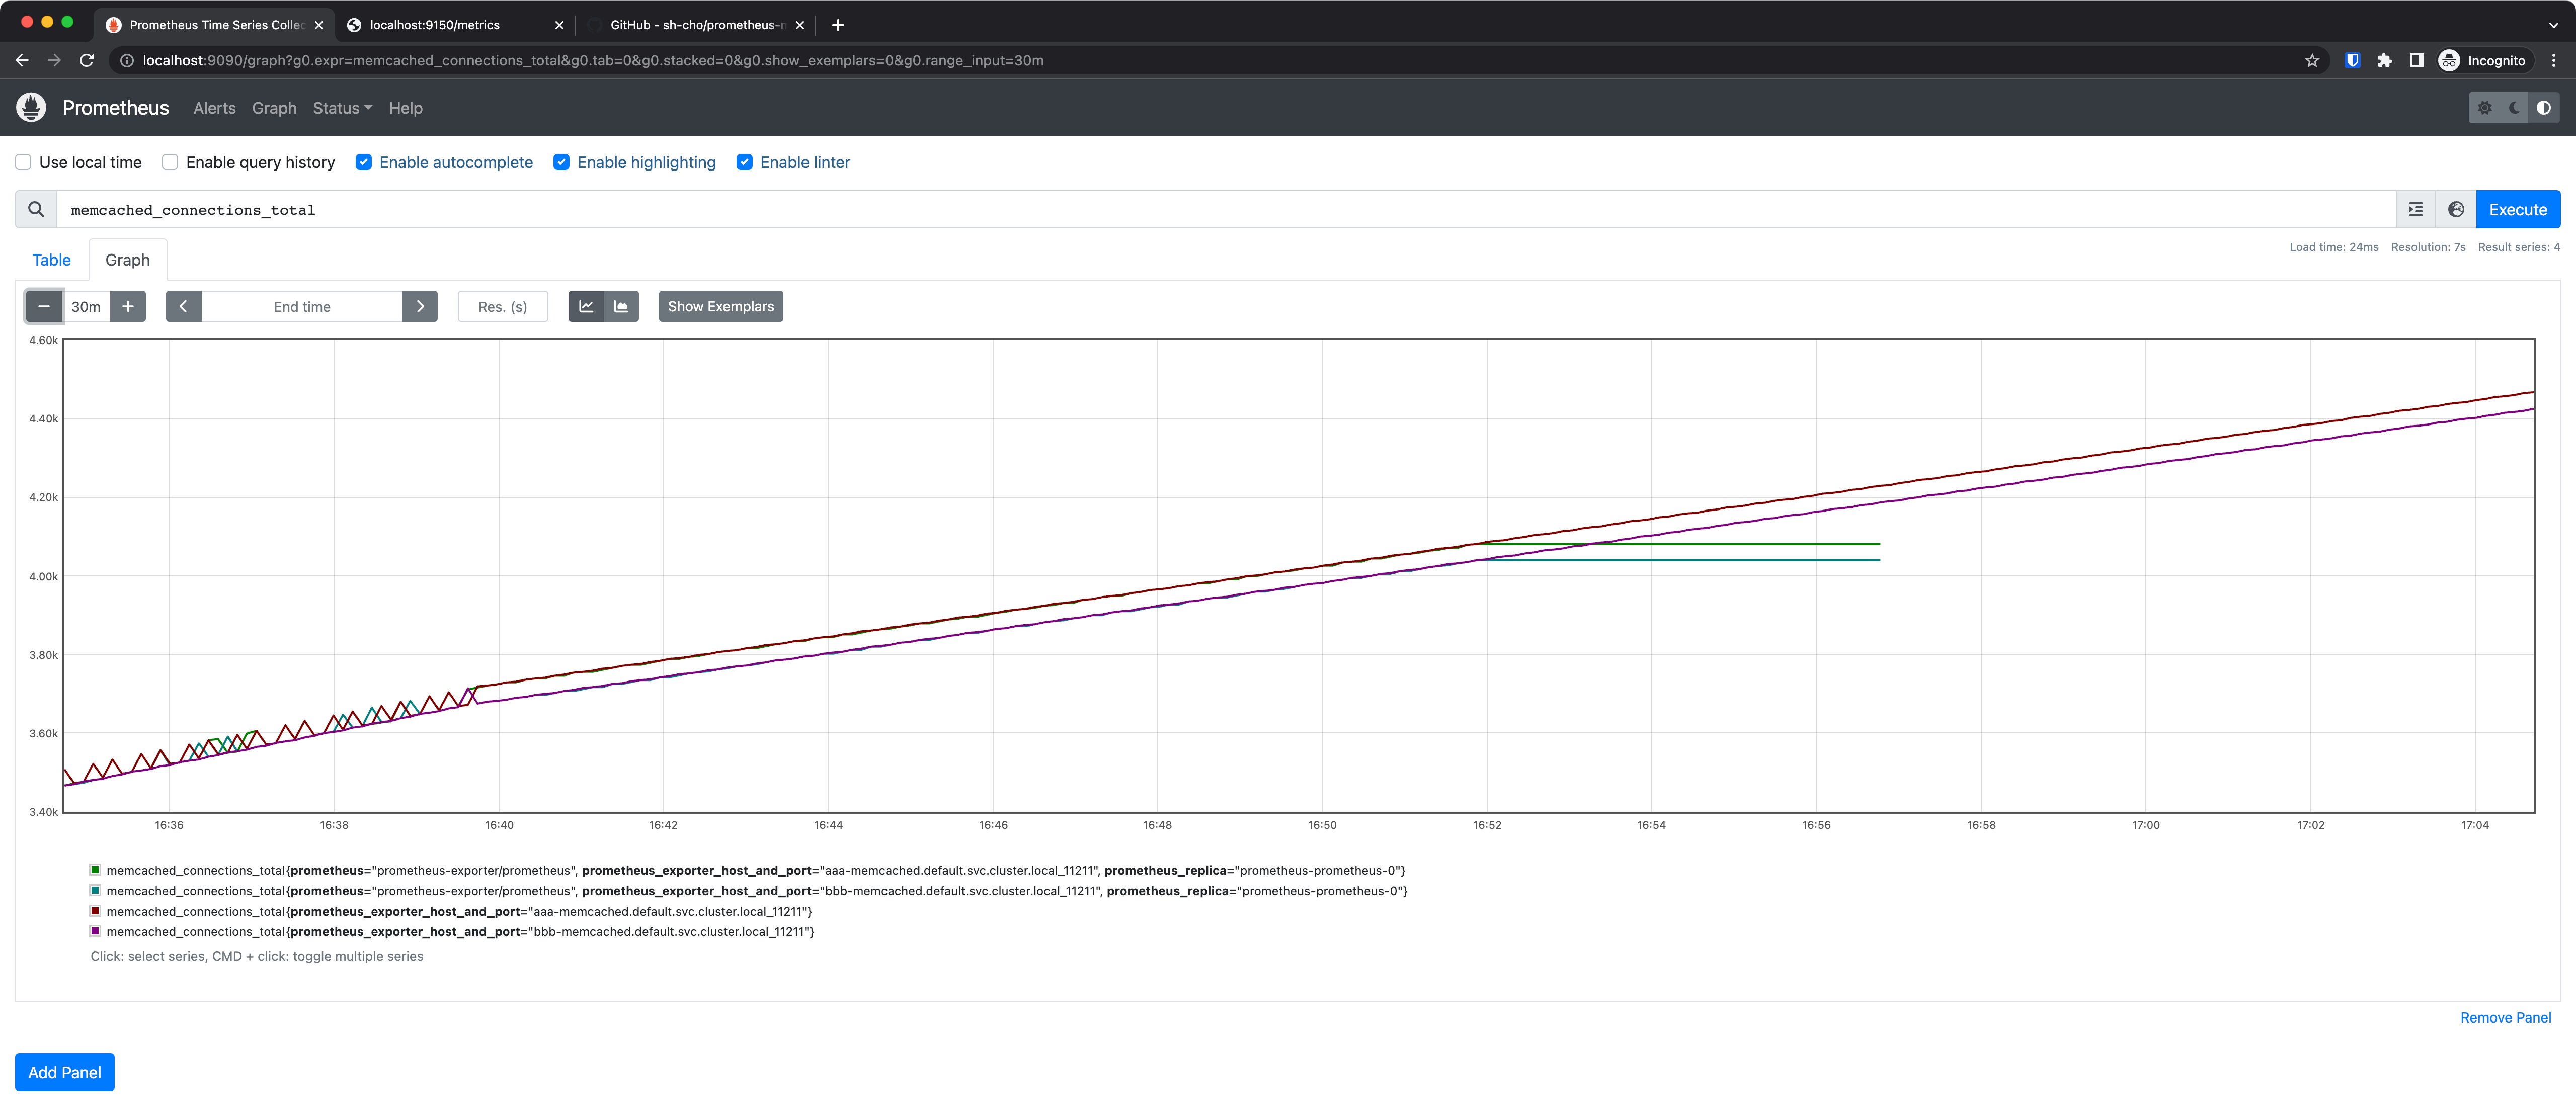Switch to unstacked line graph mode
Screen dimensions: 2576x1106
coord(586,307)
